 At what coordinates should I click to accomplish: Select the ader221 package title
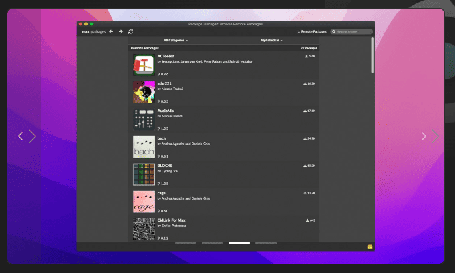[164, 83]
